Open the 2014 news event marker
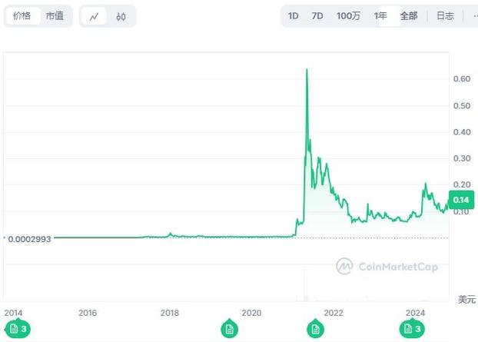This screenshot has width=478, height=342. tap(18, 329)
